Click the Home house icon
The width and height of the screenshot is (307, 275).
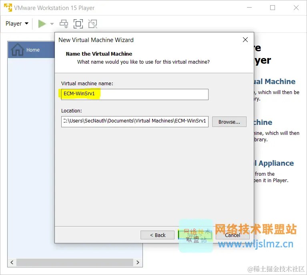pyautogui.click(x=18, y=50)
